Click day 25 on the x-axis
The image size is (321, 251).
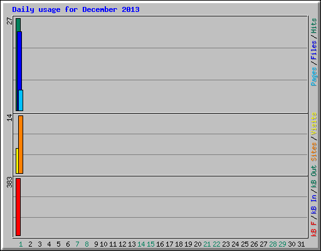(245, 244)
